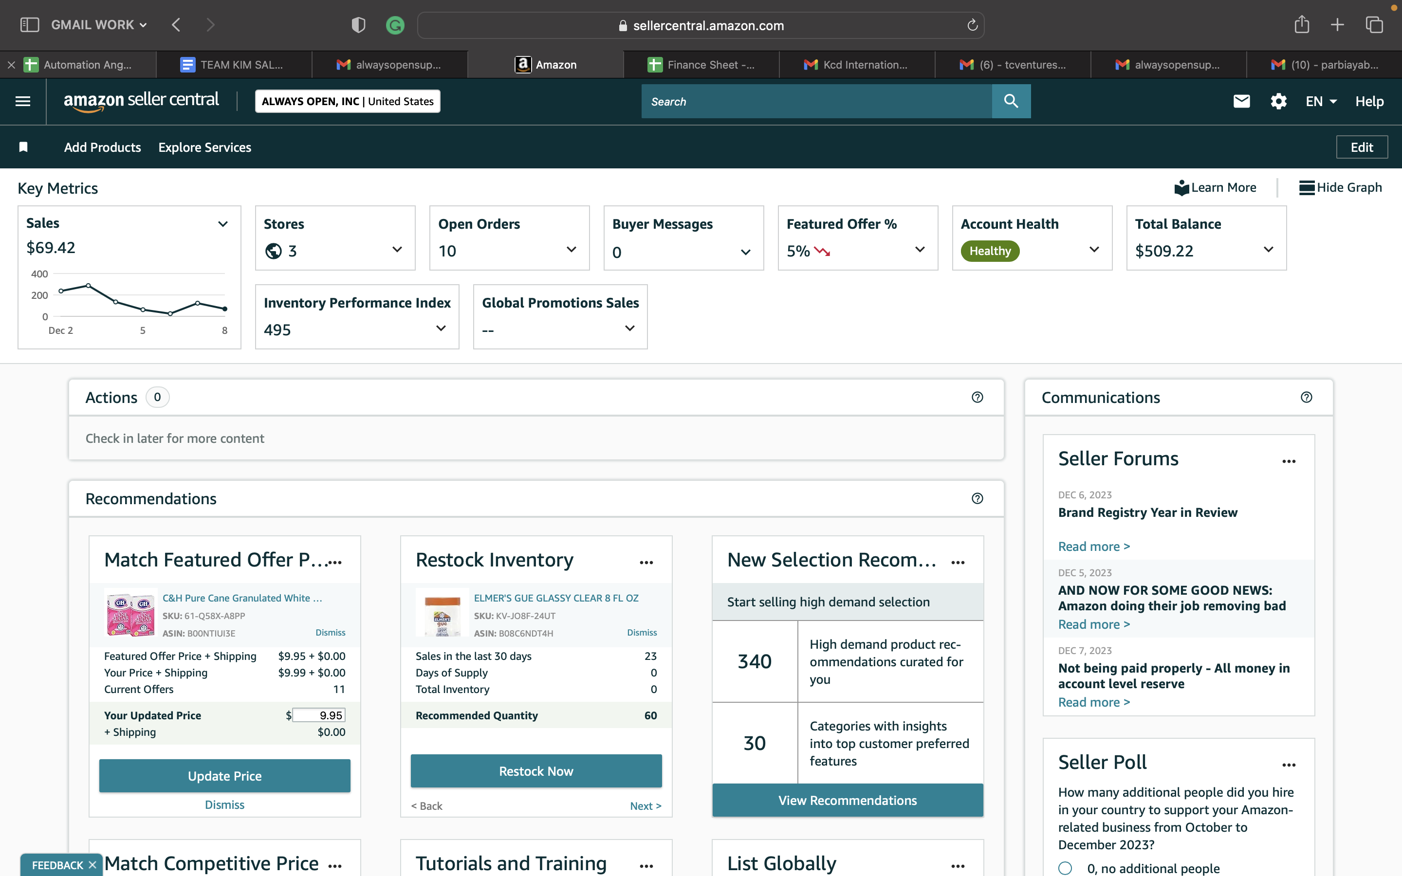Open the Restock Inventory more options menu
1402x876 pixels.
[646, 563]
